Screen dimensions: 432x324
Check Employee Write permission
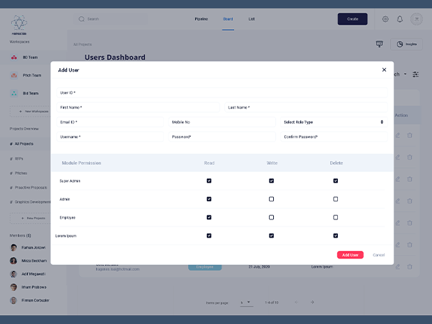coord(271,217)
